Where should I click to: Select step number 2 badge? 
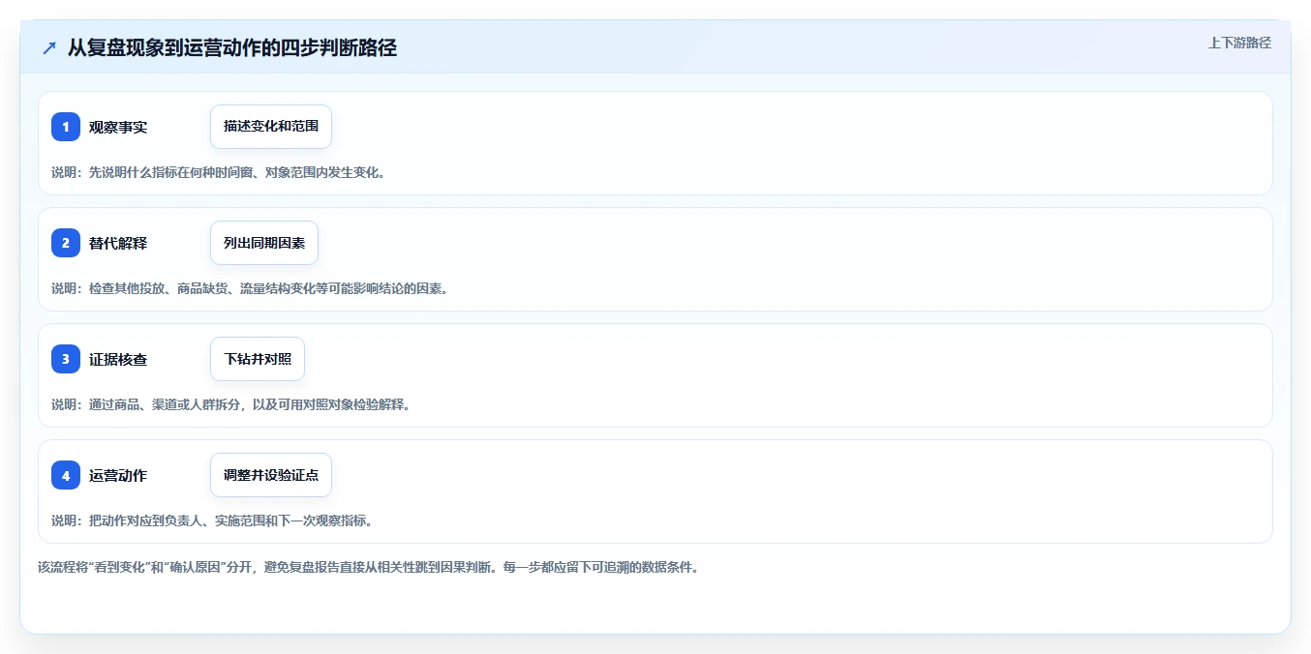click(66, 243)
